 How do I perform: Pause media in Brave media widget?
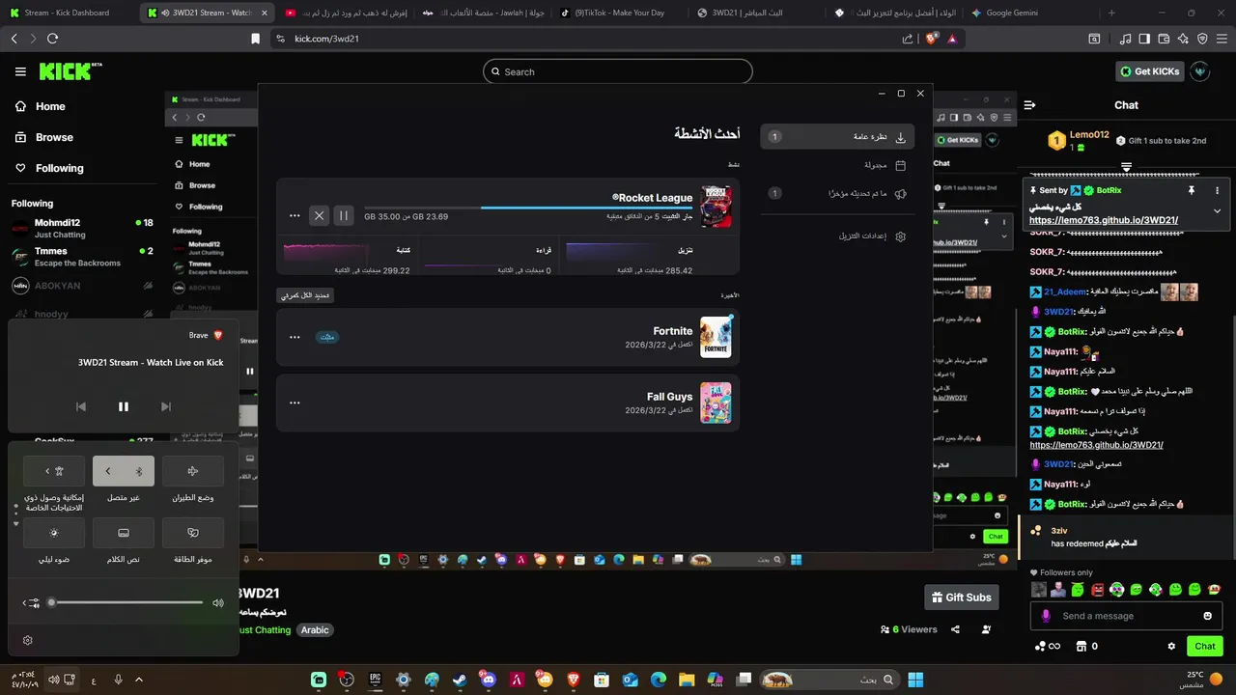(x=124, y=406)
